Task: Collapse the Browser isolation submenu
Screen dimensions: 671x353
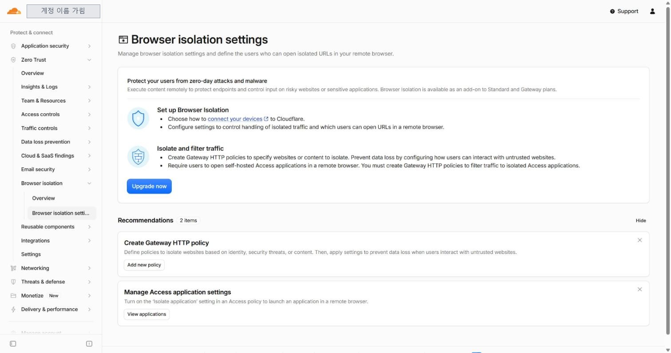Action: (x=89, y=183)
